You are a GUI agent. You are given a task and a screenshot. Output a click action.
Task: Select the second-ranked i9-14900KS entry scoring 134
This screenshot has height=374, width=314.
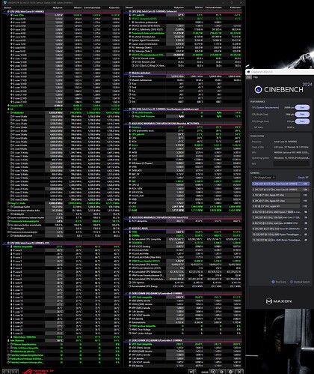click(280, 190)
